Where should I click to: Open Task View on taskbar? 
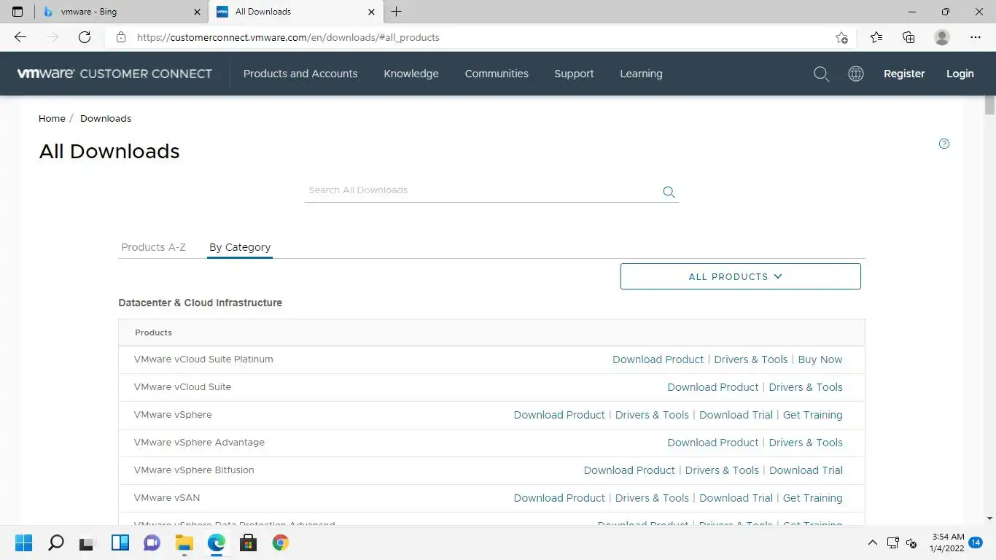87,542
